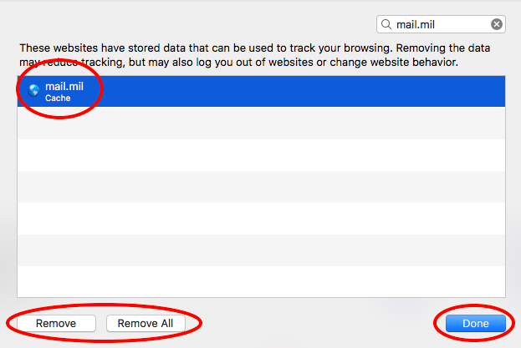This screenshot has width=521, height=348.
Task: Click the fourth empty row below mail.mil
Action: [x=261, y=219]
